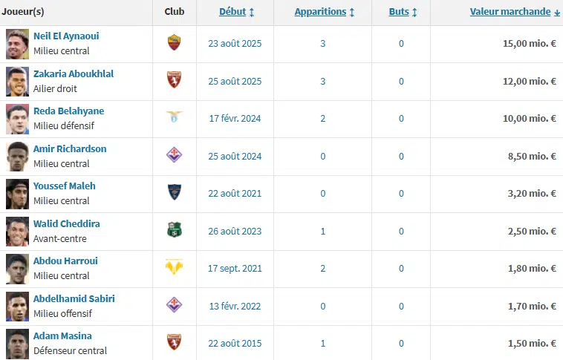Sort the table by Buts

tap(403, 12)
